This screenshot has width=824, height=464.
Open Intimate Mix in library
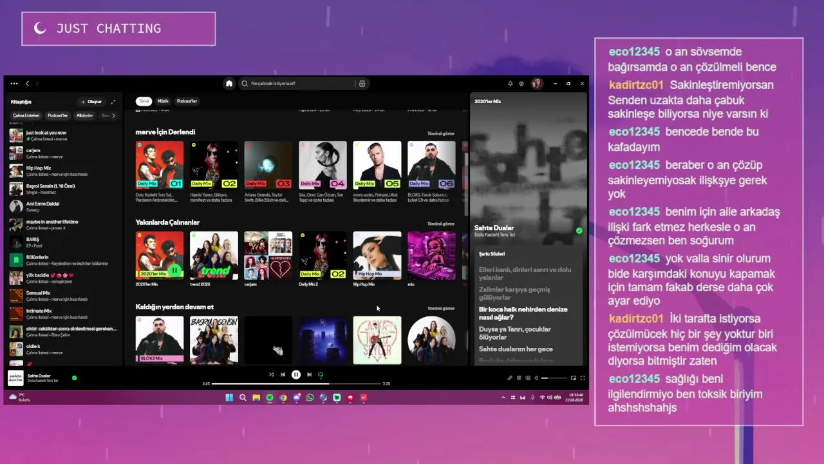coord(63,314)
